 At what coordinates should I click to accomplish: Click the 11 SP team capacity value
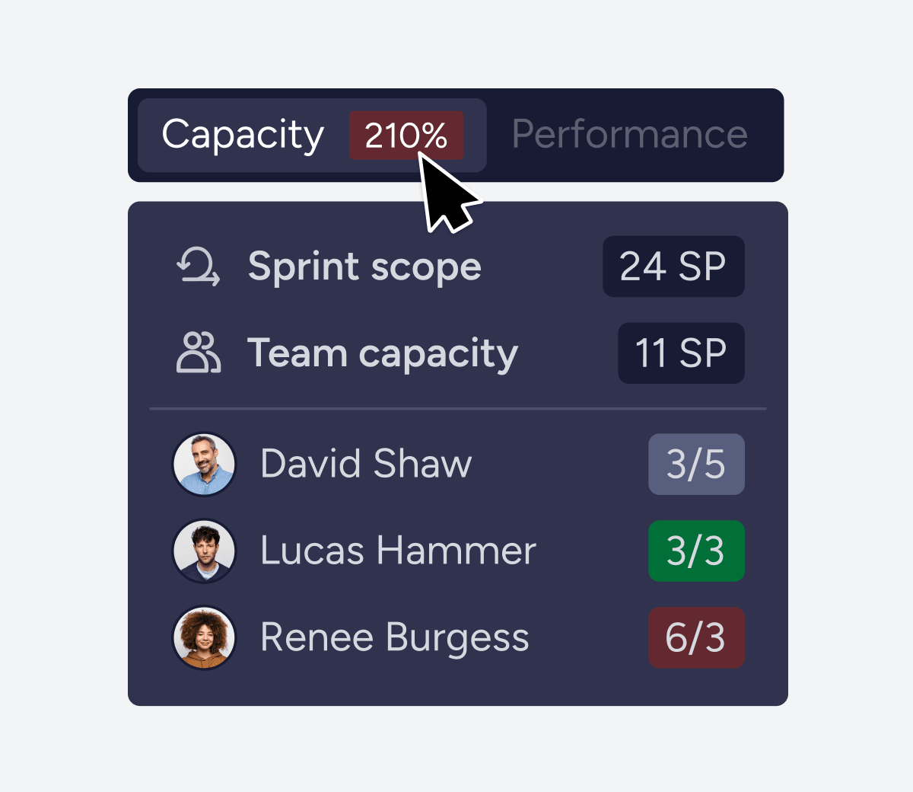pyautogui.click(x=680, y=353)
